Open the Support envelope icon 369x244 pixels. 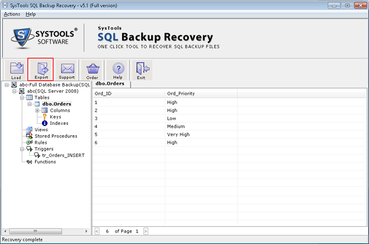[x=67, y=70]
